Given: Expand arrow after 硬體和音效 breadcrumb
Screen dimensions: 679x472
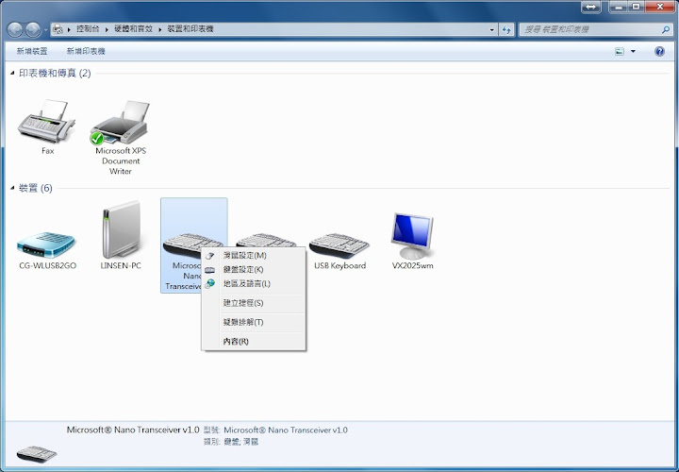Looking at the screenshot, I should click(x=159, y=29).
